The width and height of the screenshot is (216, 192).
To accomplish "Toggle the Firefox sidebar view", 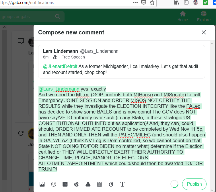I will point(186,3).
